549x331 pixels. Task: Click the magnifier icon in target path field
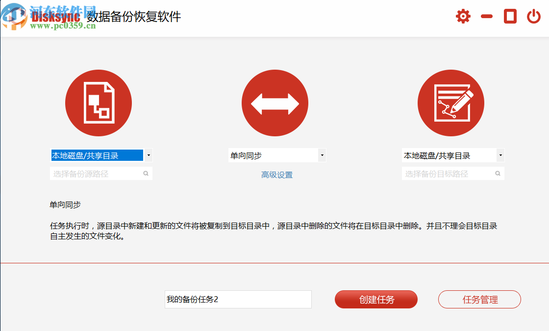tap(498, 173)
